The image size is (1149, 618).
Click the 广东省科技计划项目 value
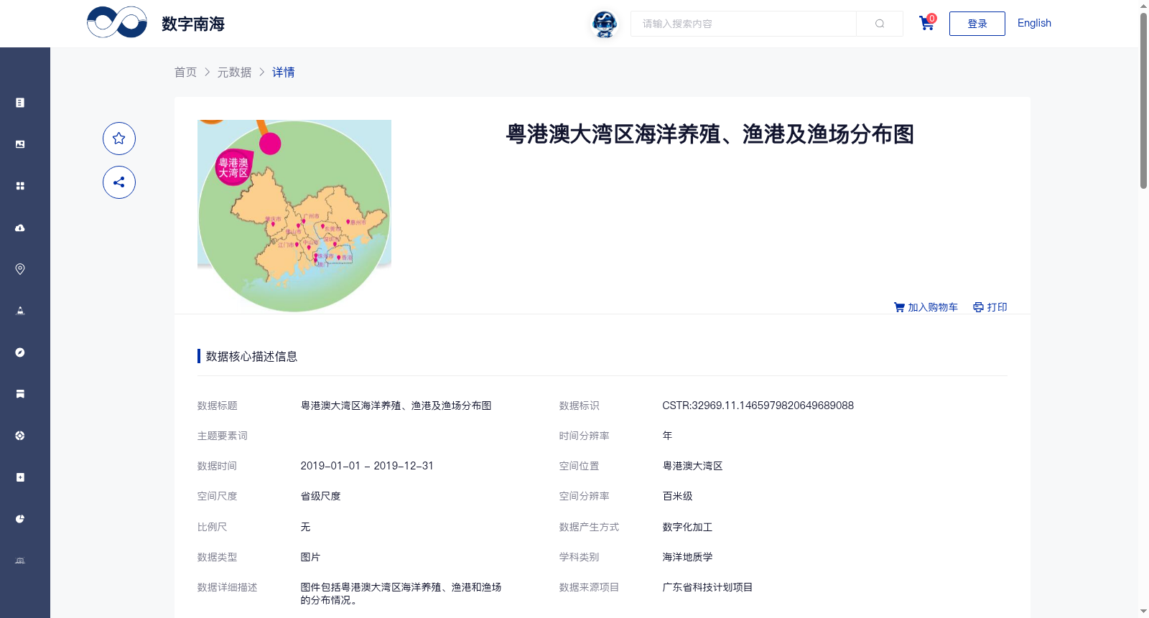click(x=707, y=587)
